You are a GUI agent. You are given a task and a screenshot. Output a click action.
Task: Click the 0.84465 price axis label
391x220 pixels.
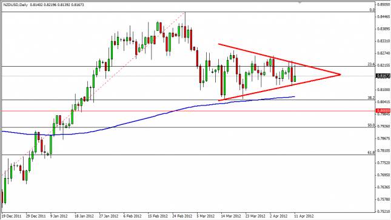pyautogui.click(x=384, y=17)
